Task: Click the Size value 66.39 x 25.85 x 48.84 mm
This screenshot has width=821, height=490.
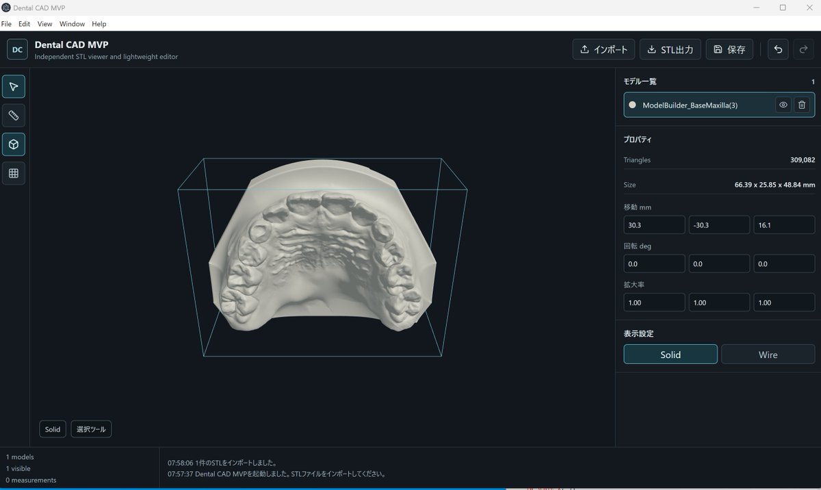Action: click(774, 185)
